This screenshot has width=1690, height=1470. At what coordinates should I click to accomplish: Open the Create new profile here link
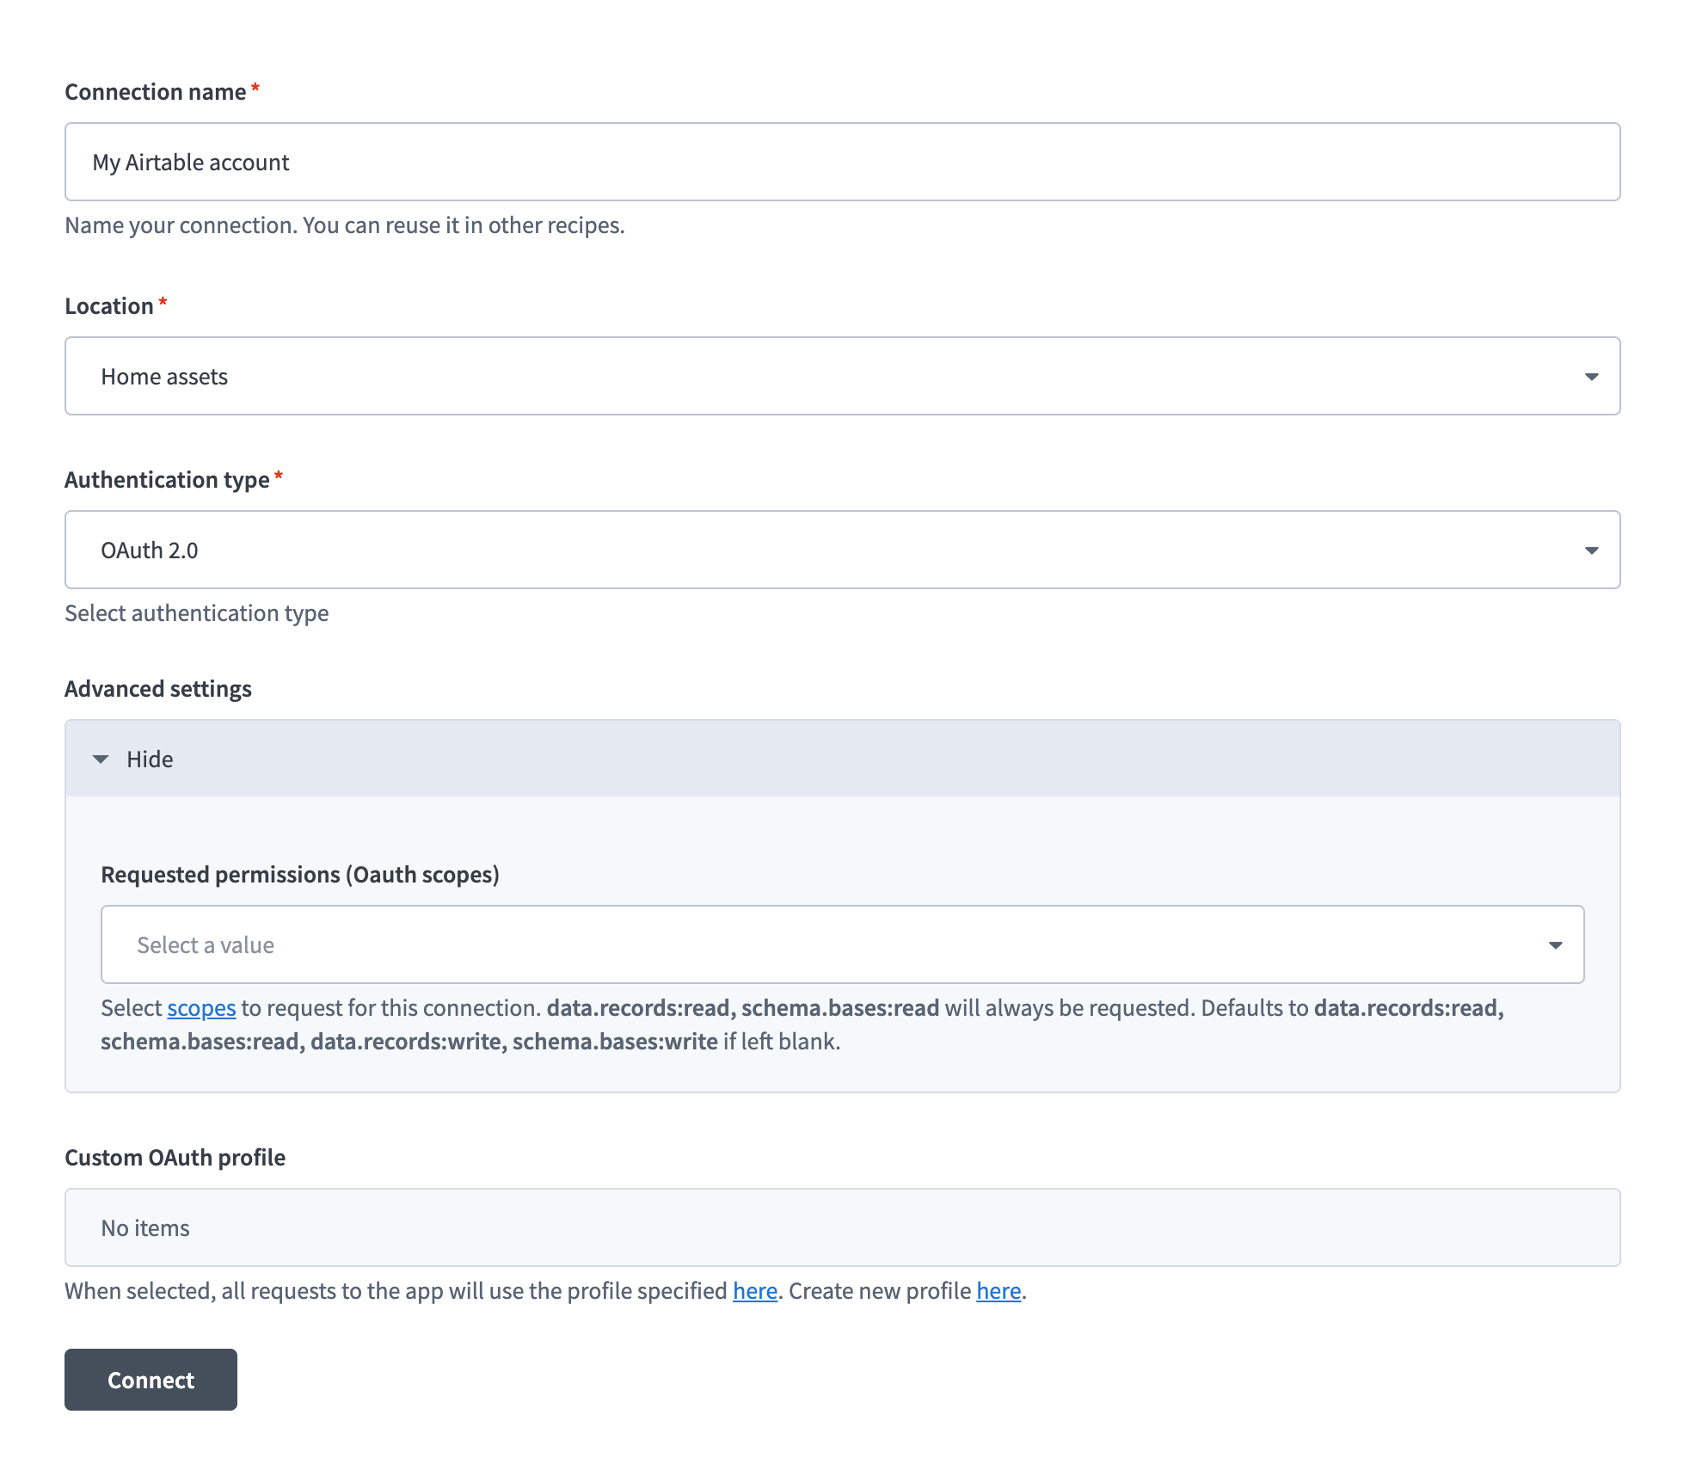point(997,1290)
